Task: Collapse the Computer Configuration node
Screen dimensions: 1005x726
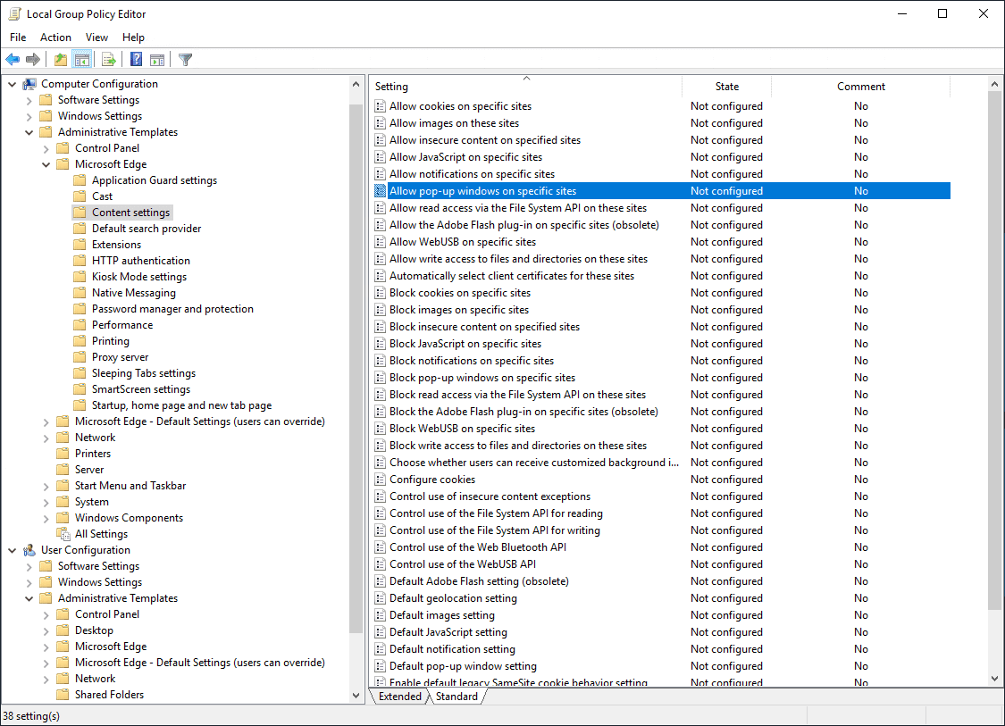Action: pos(13,84)
